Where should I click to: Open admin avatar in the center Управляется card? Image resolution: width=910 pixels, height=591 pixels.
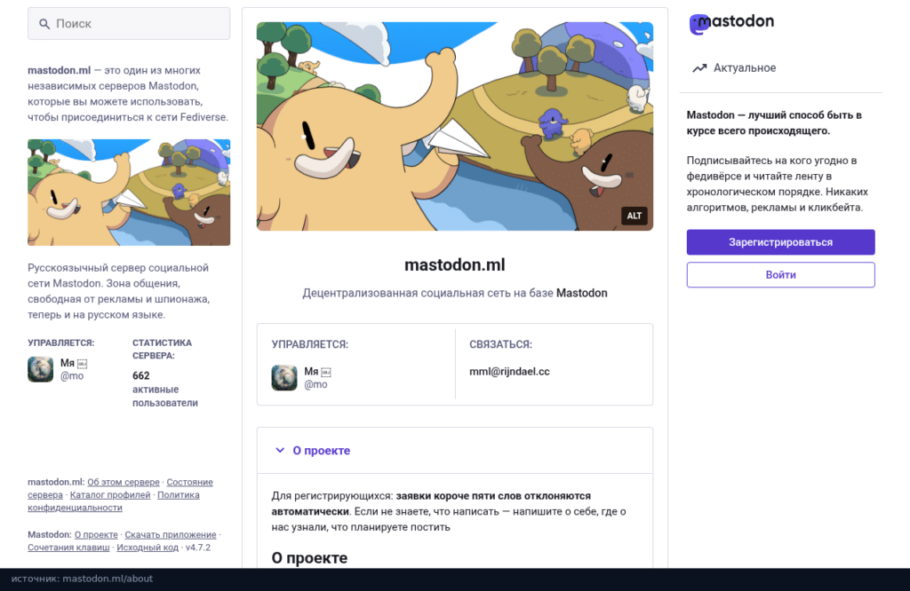(x=284, y=378)
